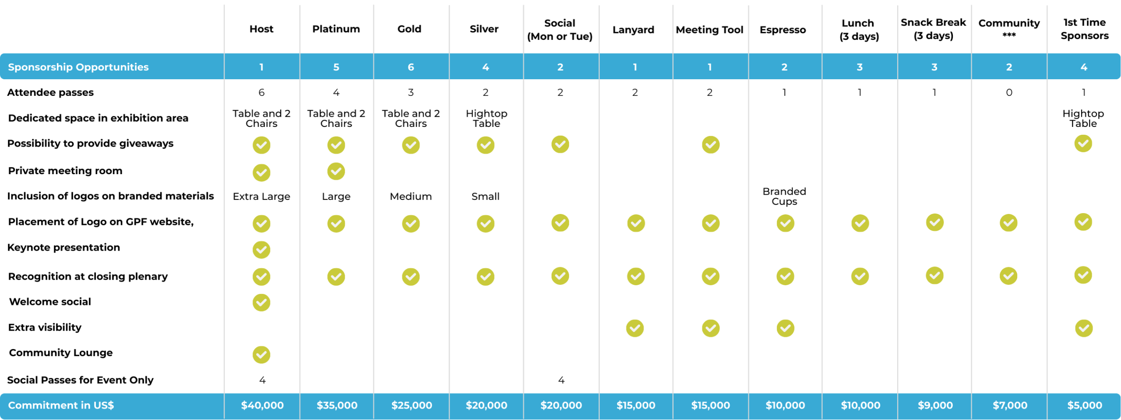Click Host's Keynote presentation checkmark
1121x420 pixels.
coord(261,250)
